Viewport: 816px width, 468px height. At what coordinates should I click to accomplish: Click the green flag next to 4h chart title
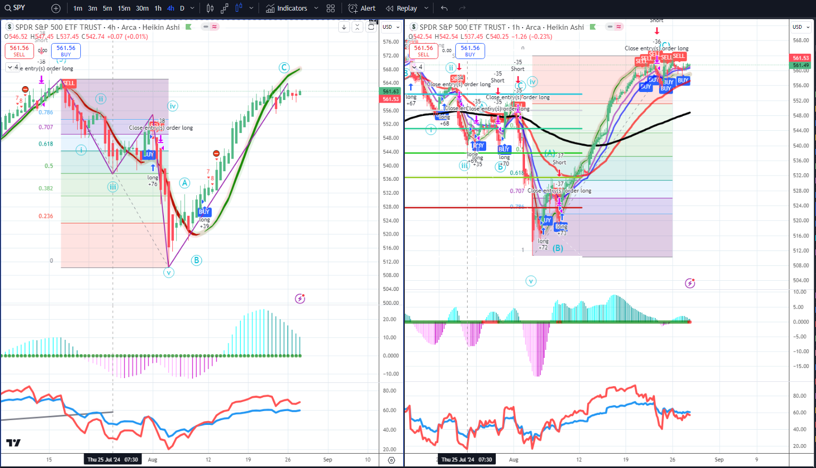point(188,27)
